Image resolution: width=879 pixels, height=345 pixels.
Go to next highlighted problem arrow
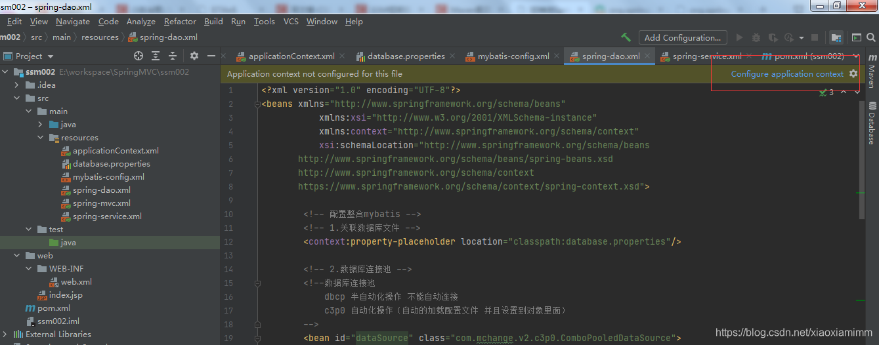pos(857,92)
